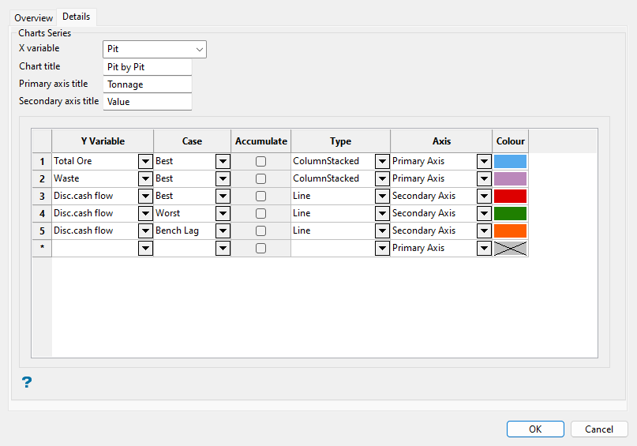Click the blue help question mark icon

(x=27, y=383)
